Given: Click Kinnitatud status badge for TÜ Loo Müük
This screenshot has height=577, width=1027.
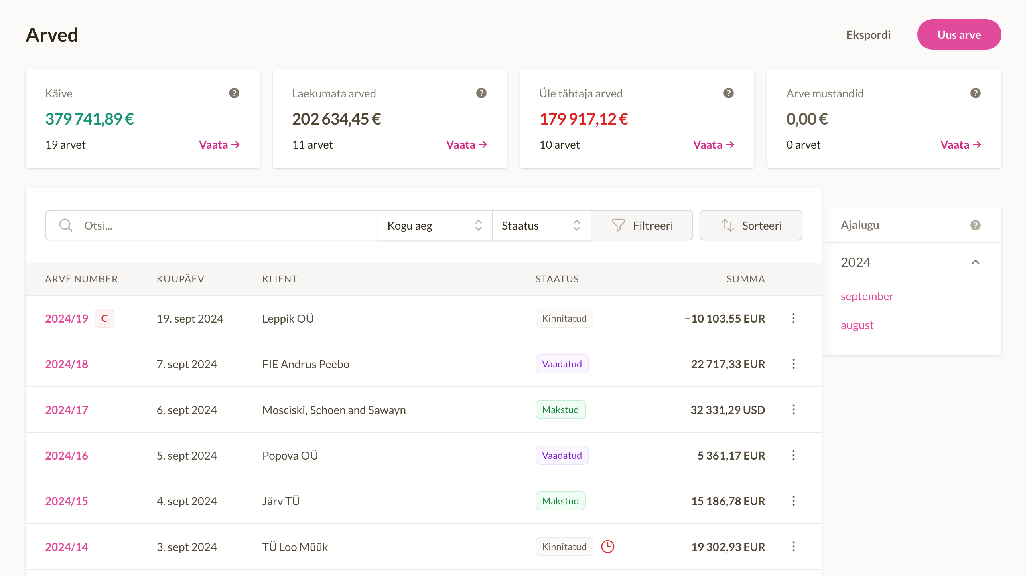Looking at the screenshot, I should pos(564,547).
